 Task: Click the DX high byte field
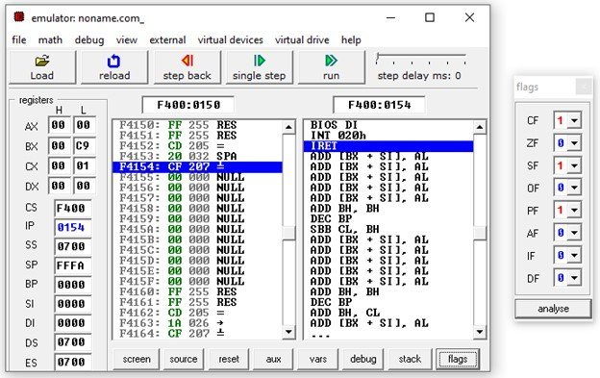(59, 186)
